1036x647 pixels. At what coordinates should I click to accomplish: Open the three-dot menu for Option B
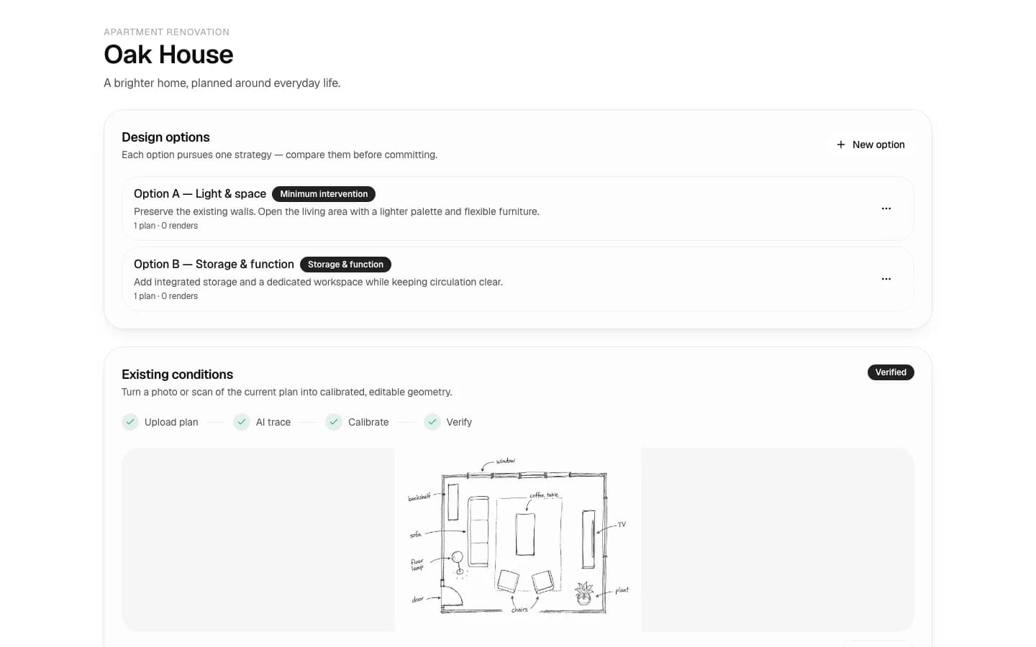[886, 279]
